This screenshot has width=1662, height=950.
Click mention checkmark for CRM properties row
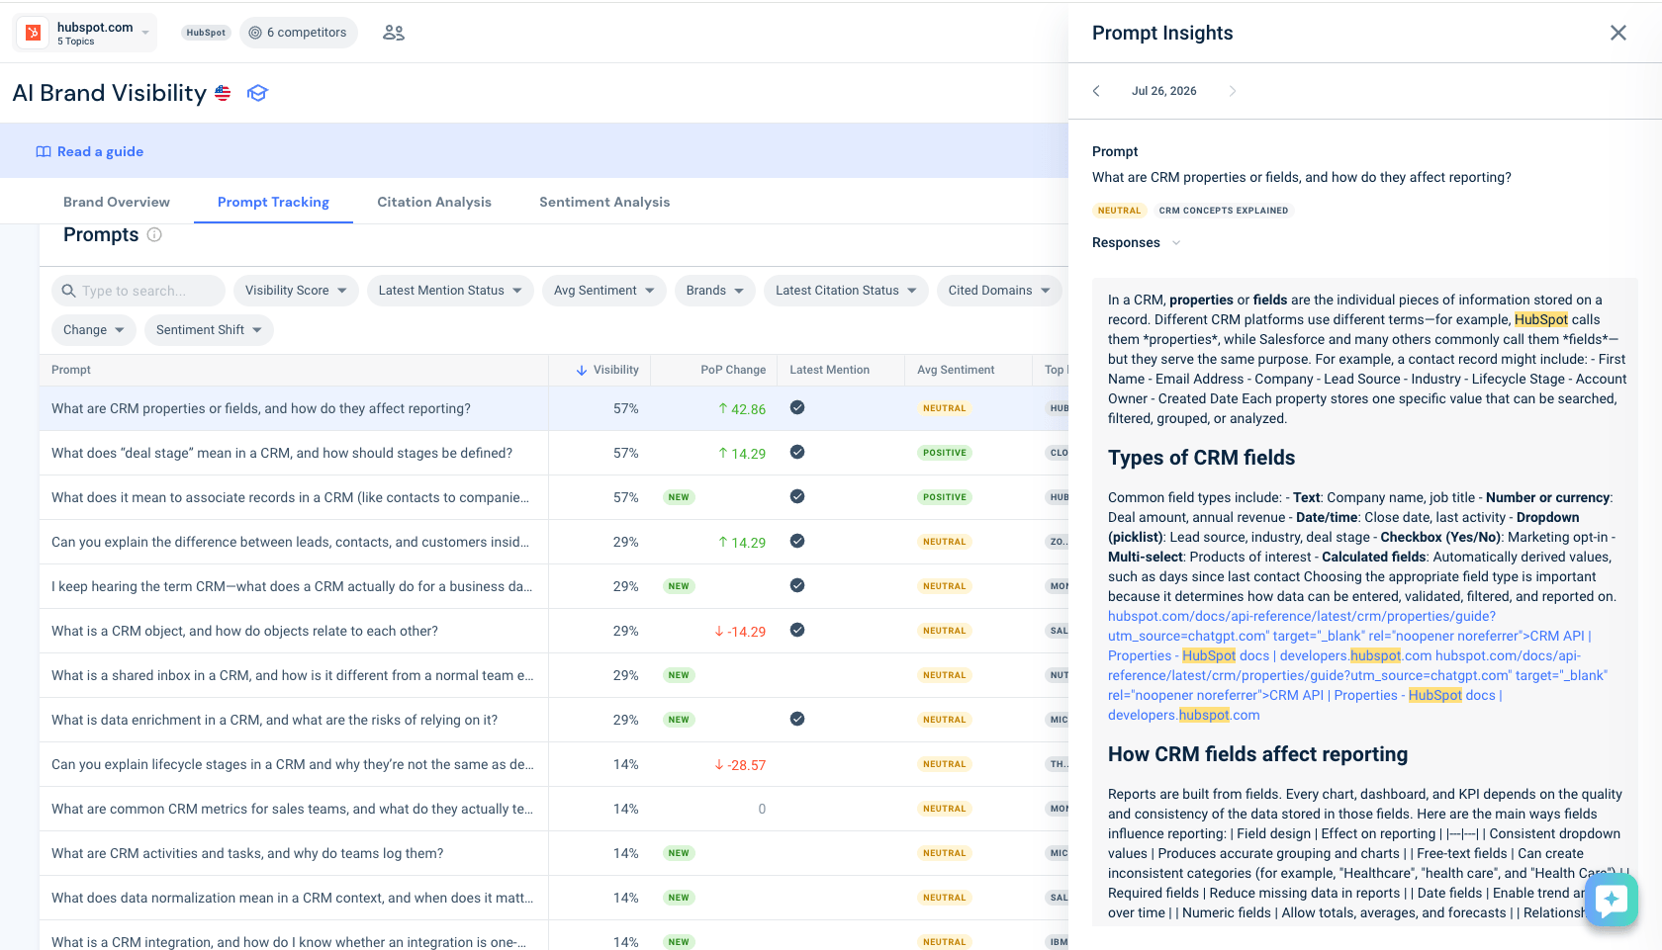[797, 407]
